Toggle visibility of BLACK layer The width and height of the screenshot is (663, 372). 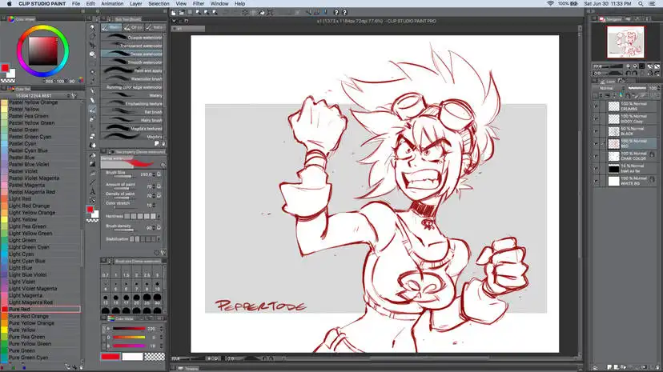pos(597,131)
